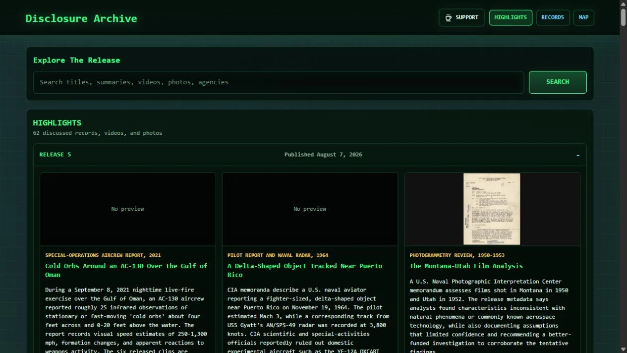Open The Montana-Utah Film Analysis title
Image resolution: width=627 pixels, height=353 pixels.
click(x=466, y=266)
